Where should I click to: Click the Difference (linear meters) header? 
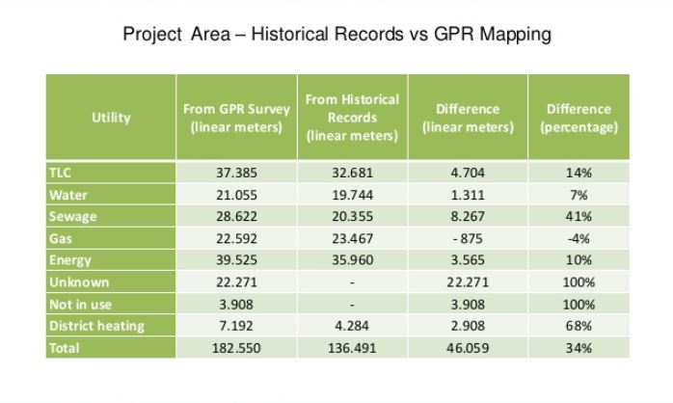tap(467, 118)
